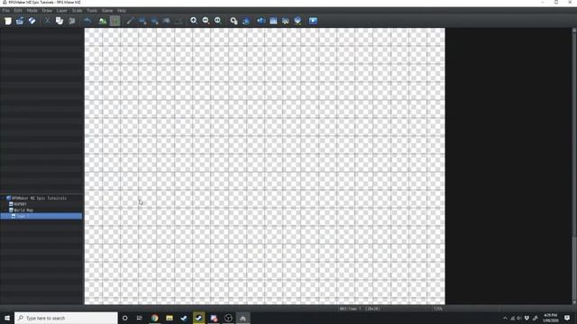Select the project root in map tree
Viewport: 577px width, 324px height.
point(39,198)
